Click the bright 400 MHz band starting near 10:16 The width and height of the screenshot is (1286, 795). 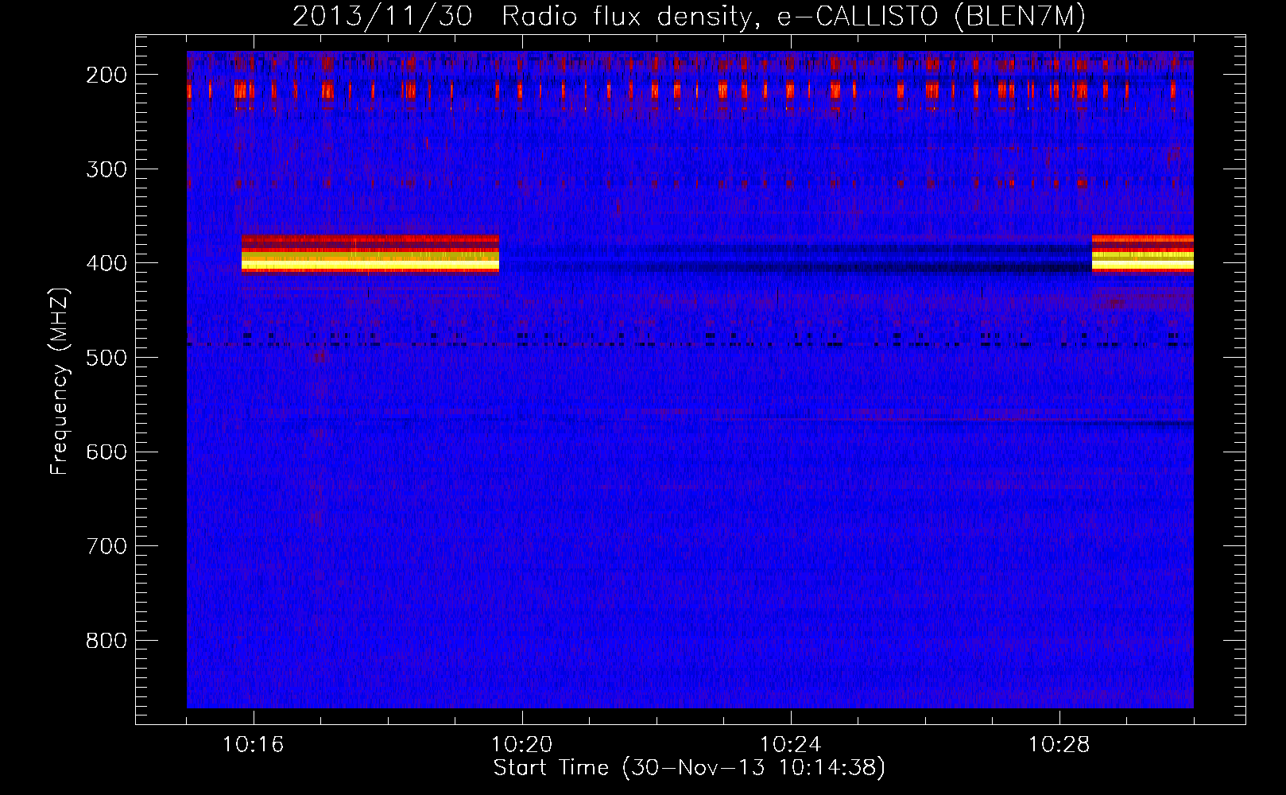point(370,254)
